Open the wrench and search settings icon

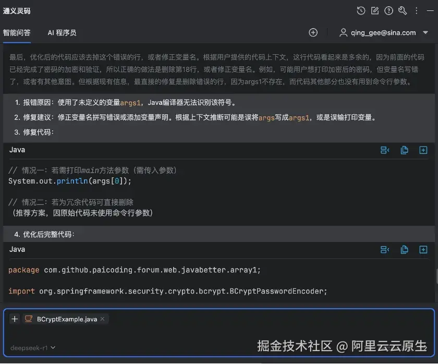pos(403,10)
